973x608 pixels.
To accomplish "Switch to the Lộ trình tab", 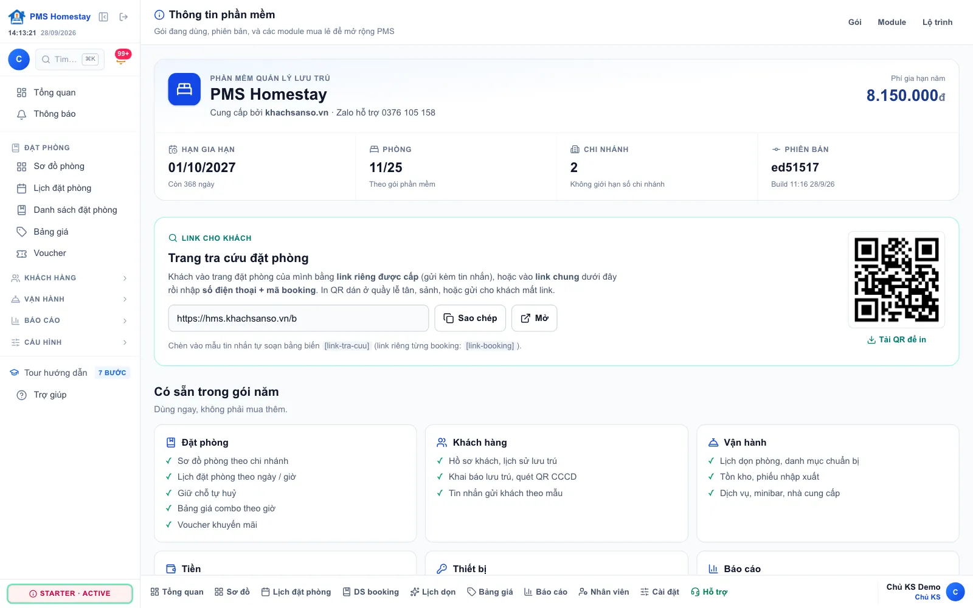I will [x=937, y=22].
